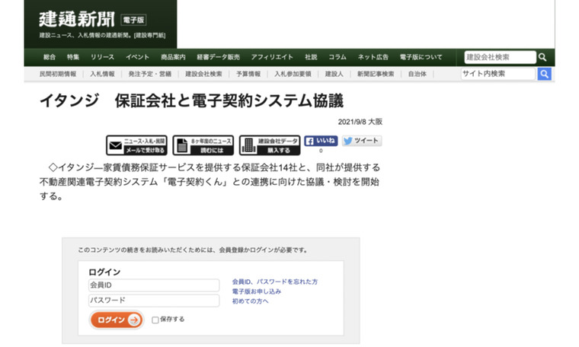This screenshot has height=347, width=579.
Task: Click the 建設会社検索 magnifier icon
Action: click(x=542, y=57)
